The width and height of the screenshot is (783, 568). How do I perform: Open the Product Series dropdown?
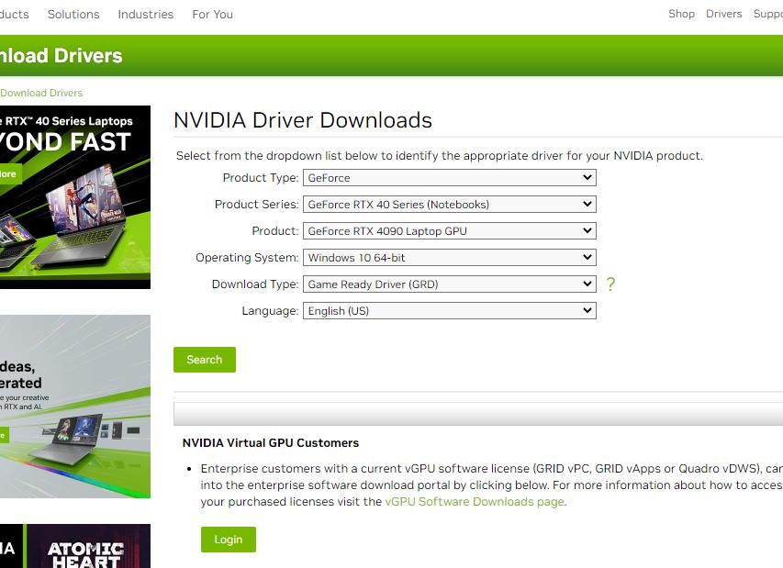pos(450,204)
